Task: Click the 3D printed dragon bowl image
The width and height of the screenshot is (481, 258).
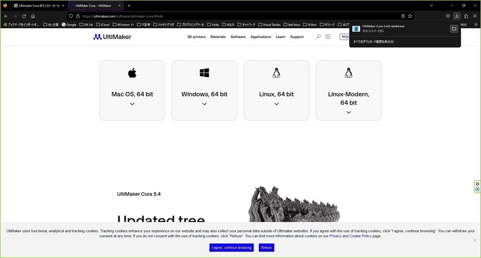Action: click(295, 203)
